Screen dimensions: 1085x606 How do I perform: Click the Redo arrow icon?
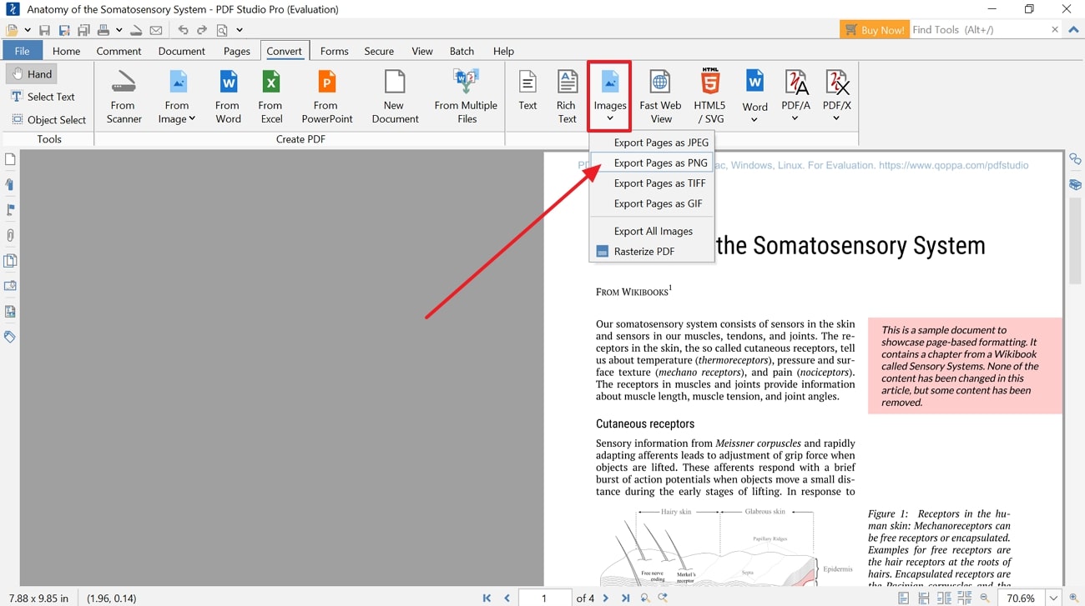coord(202,30)
